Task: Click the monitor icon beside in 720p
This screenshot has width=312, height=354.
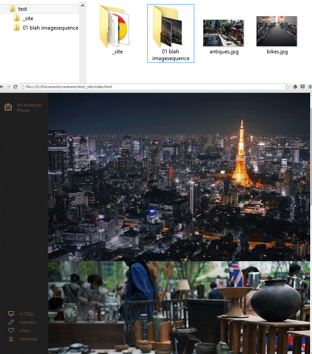Action: click(x=11, y=314)
